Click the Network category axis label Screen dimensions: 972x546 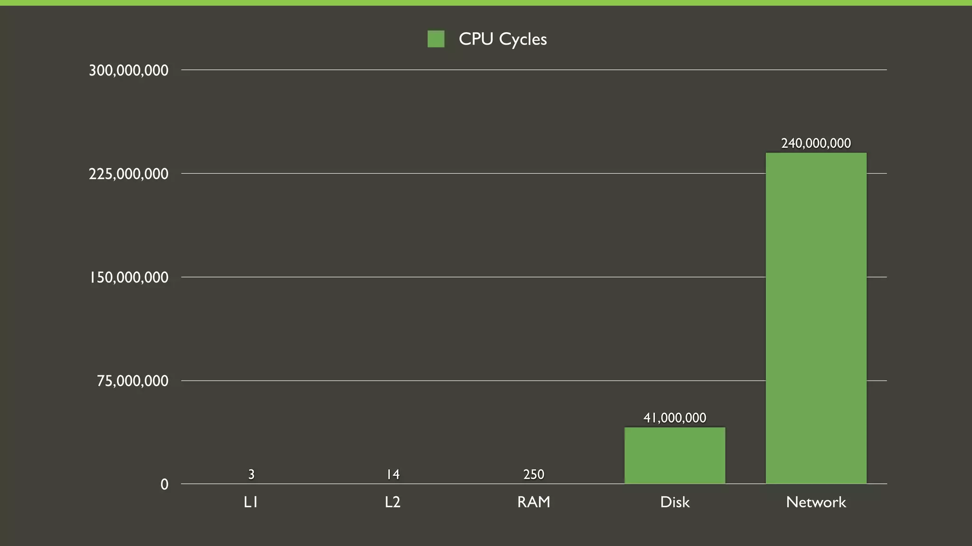(x=816, y=502)
